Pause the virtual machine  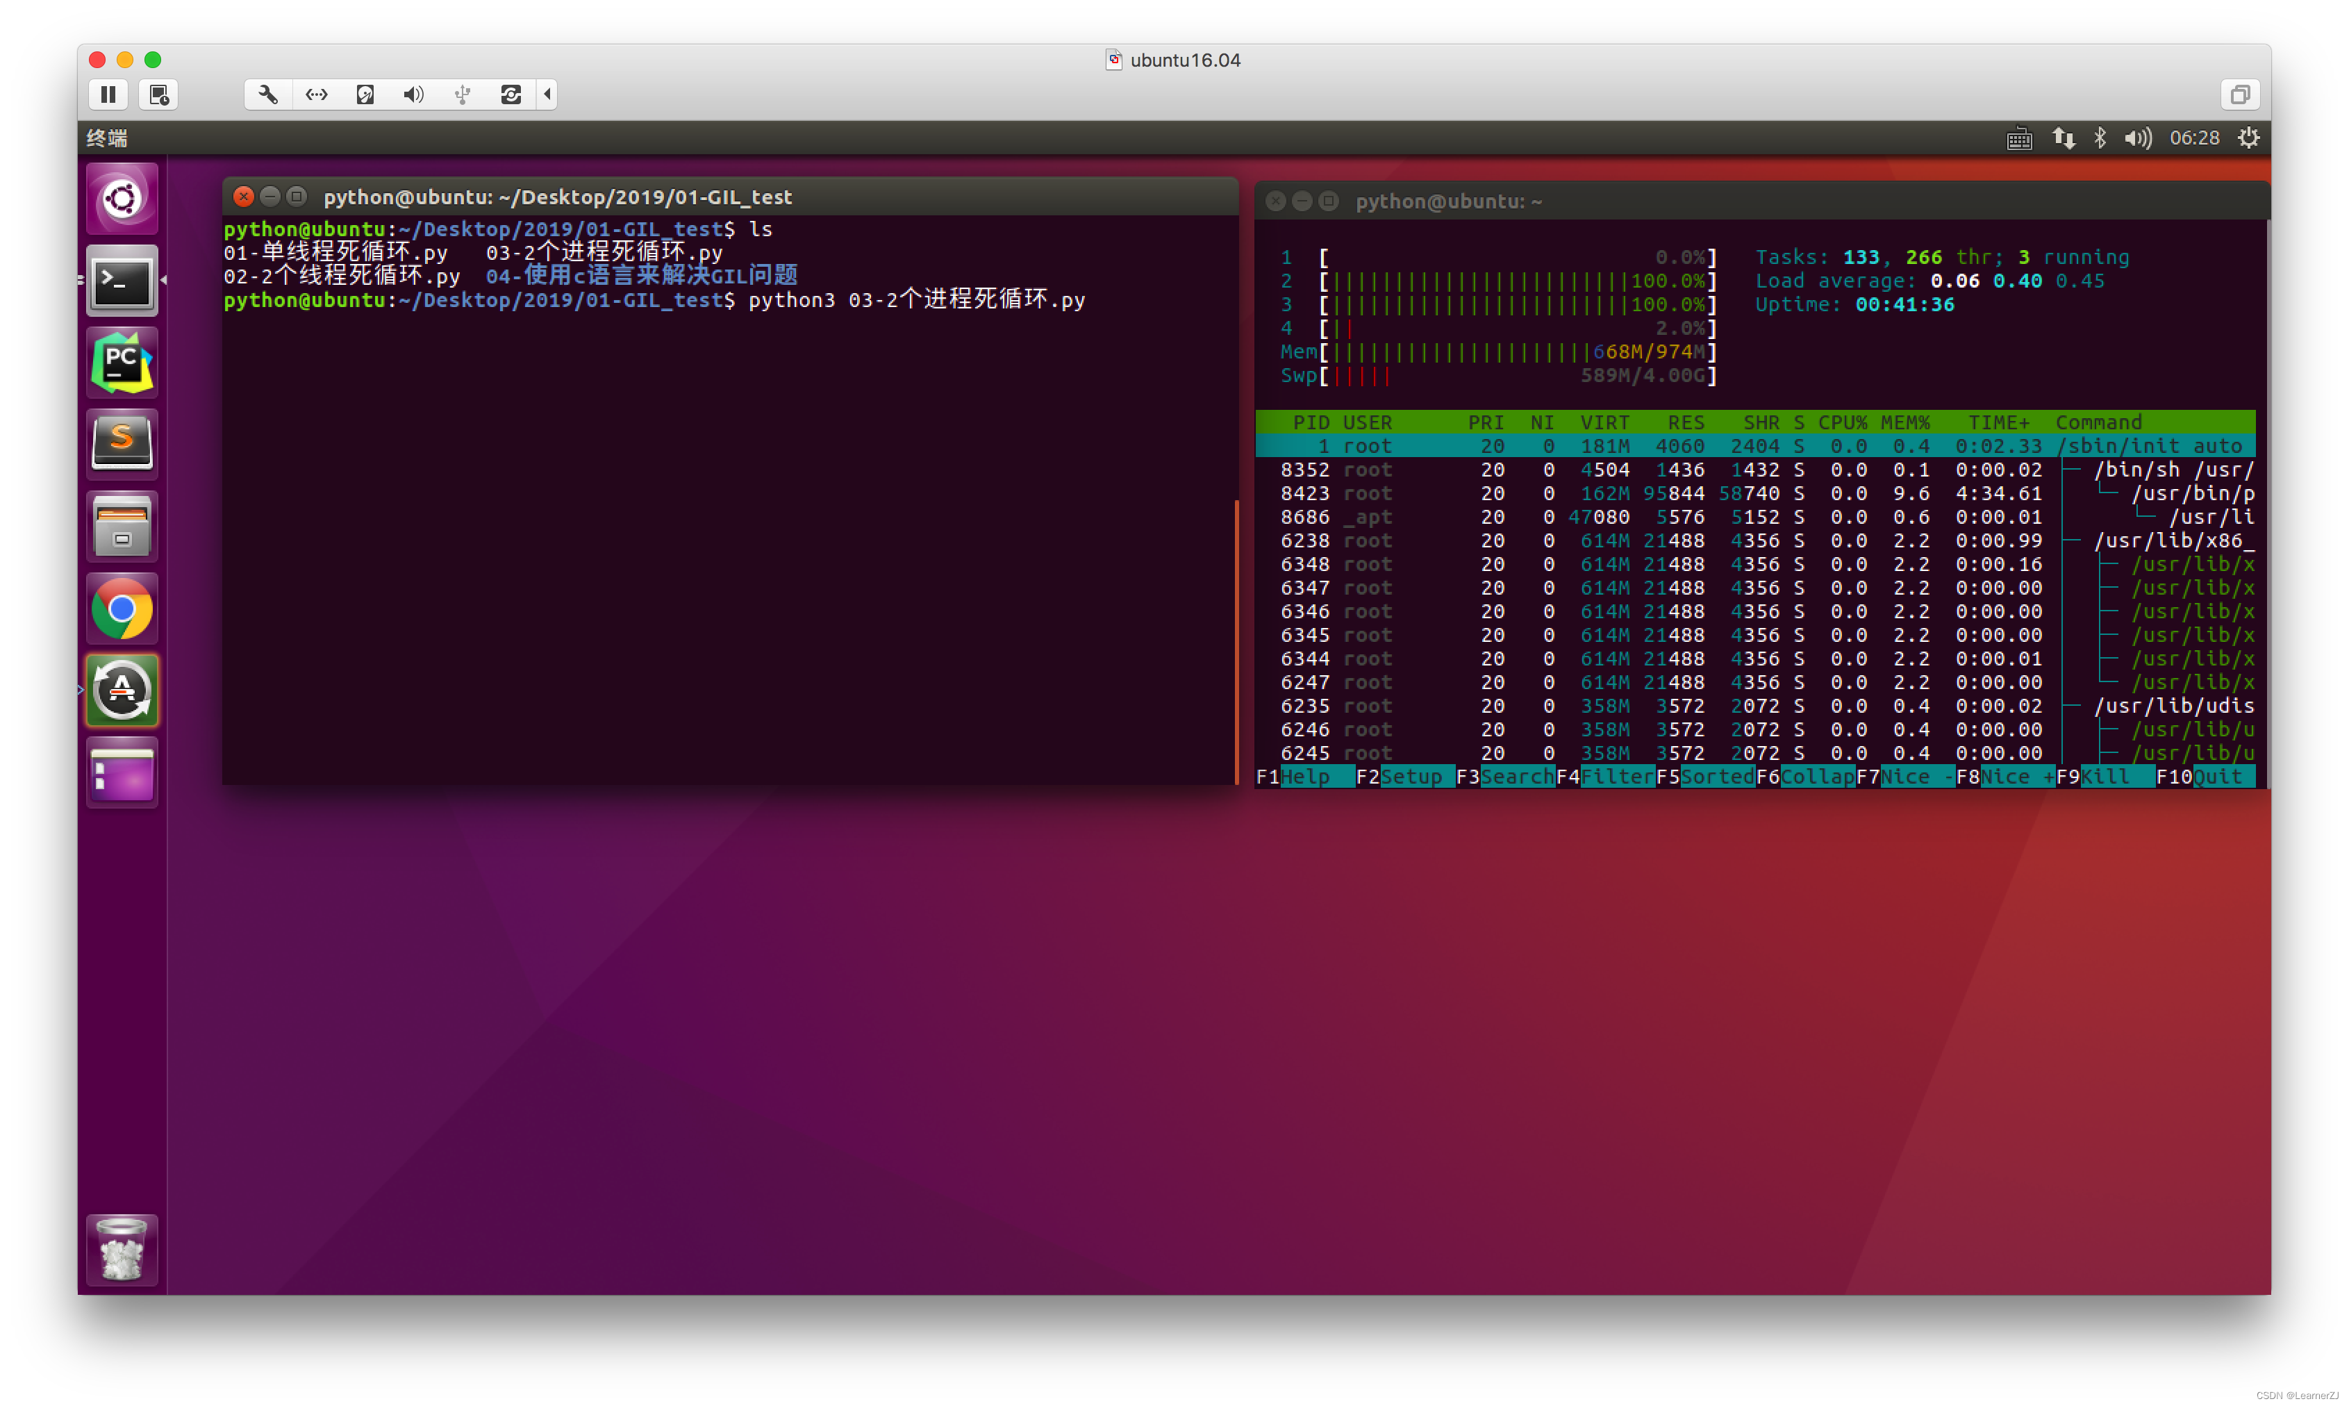tap(108, 94)
